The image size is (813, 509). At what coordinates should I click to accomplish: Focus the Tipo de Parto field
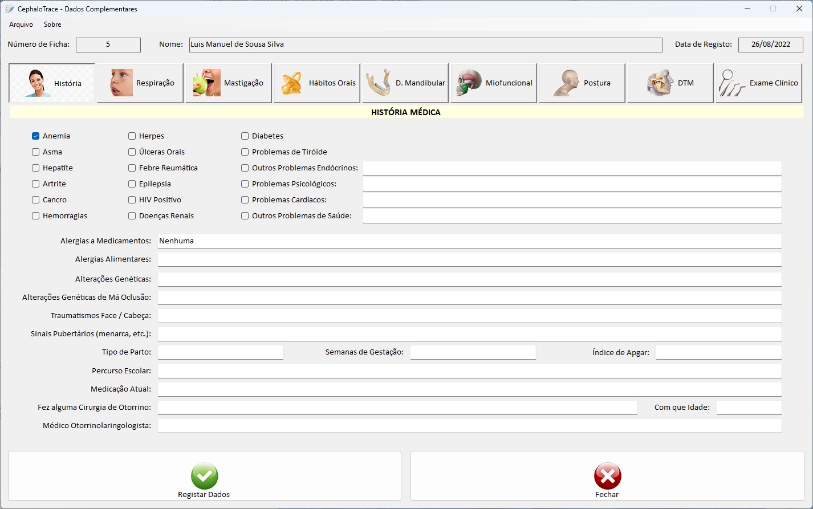click(x=220, y=352)
